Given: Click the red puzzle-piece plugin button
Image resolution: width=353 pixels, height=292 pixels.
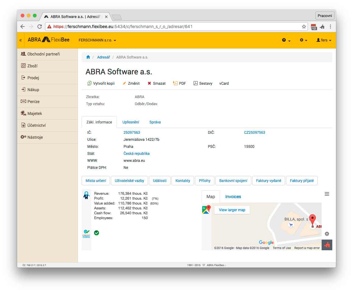Looking at the screenshot, I should [327, 245].
